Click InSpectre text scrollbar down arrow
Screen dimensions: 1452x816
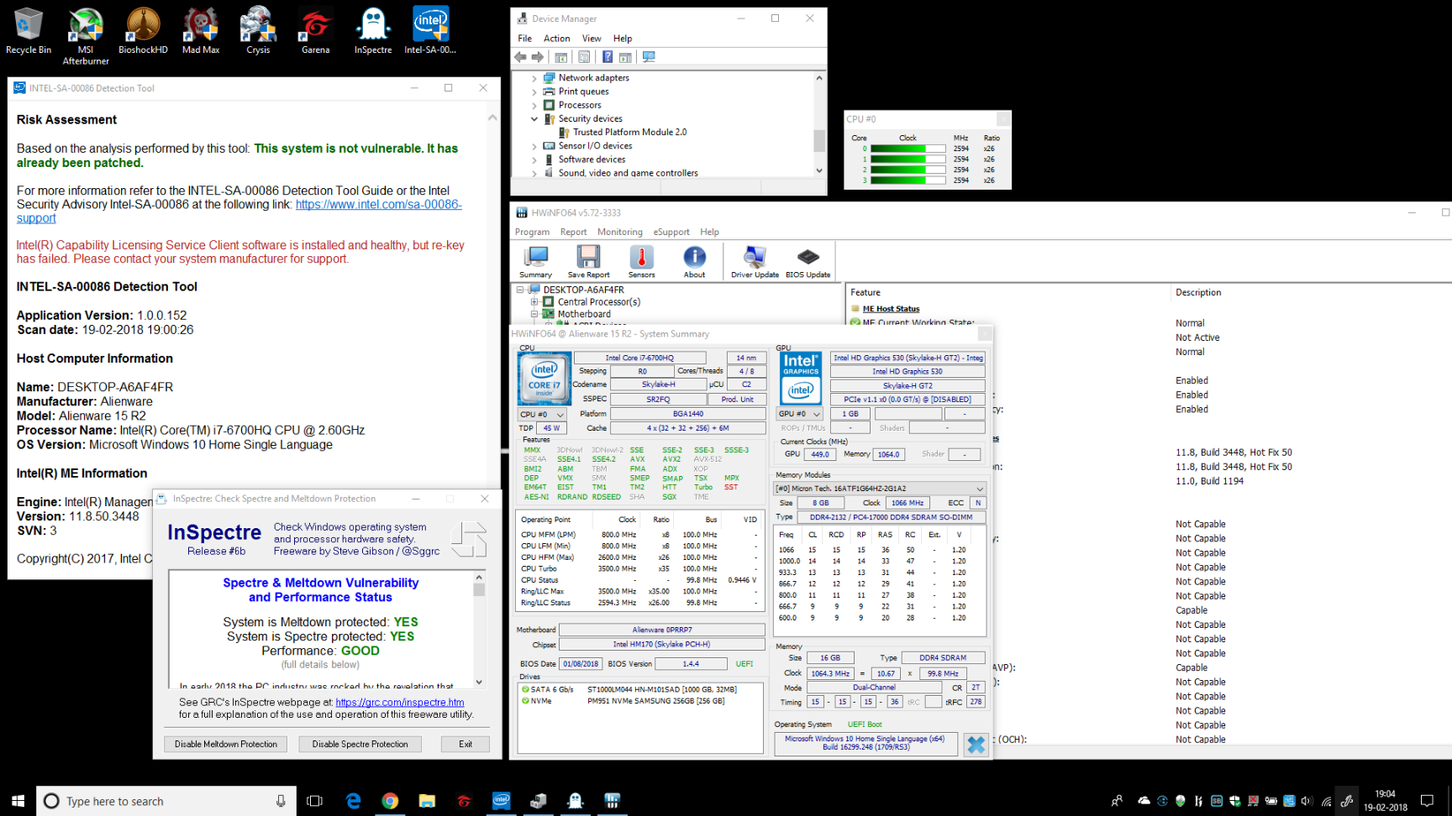pos(479,683)
